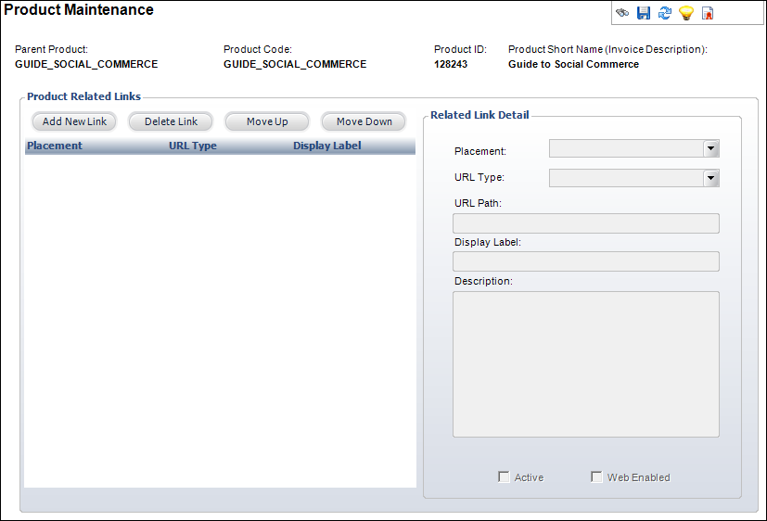The image size is (767, 521).
Task: Click the Move Down button
Action: pos(364,121)
